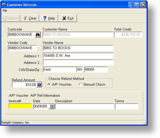
Task: Click the yellow Invoice# field
Action: (20, 106)
